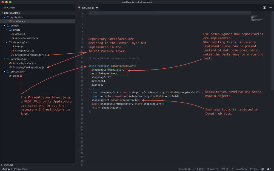The height and width of the screenshot is (171, 274).
Task: Click the notifications bell in status bar
Action: [x=268, y=169]
